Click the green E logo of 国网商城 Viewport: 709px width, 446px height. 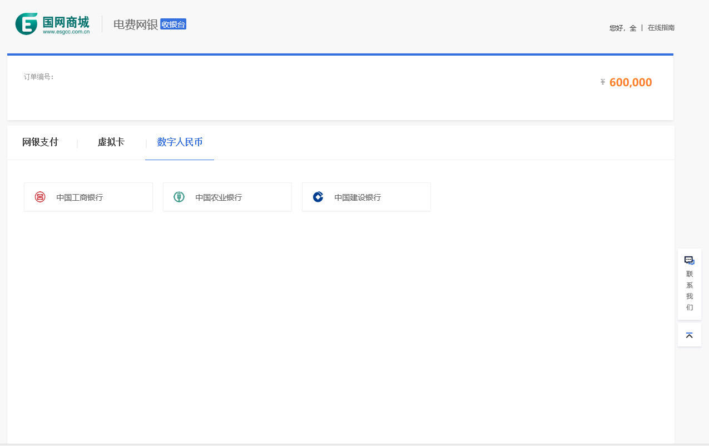coord(26,24)
